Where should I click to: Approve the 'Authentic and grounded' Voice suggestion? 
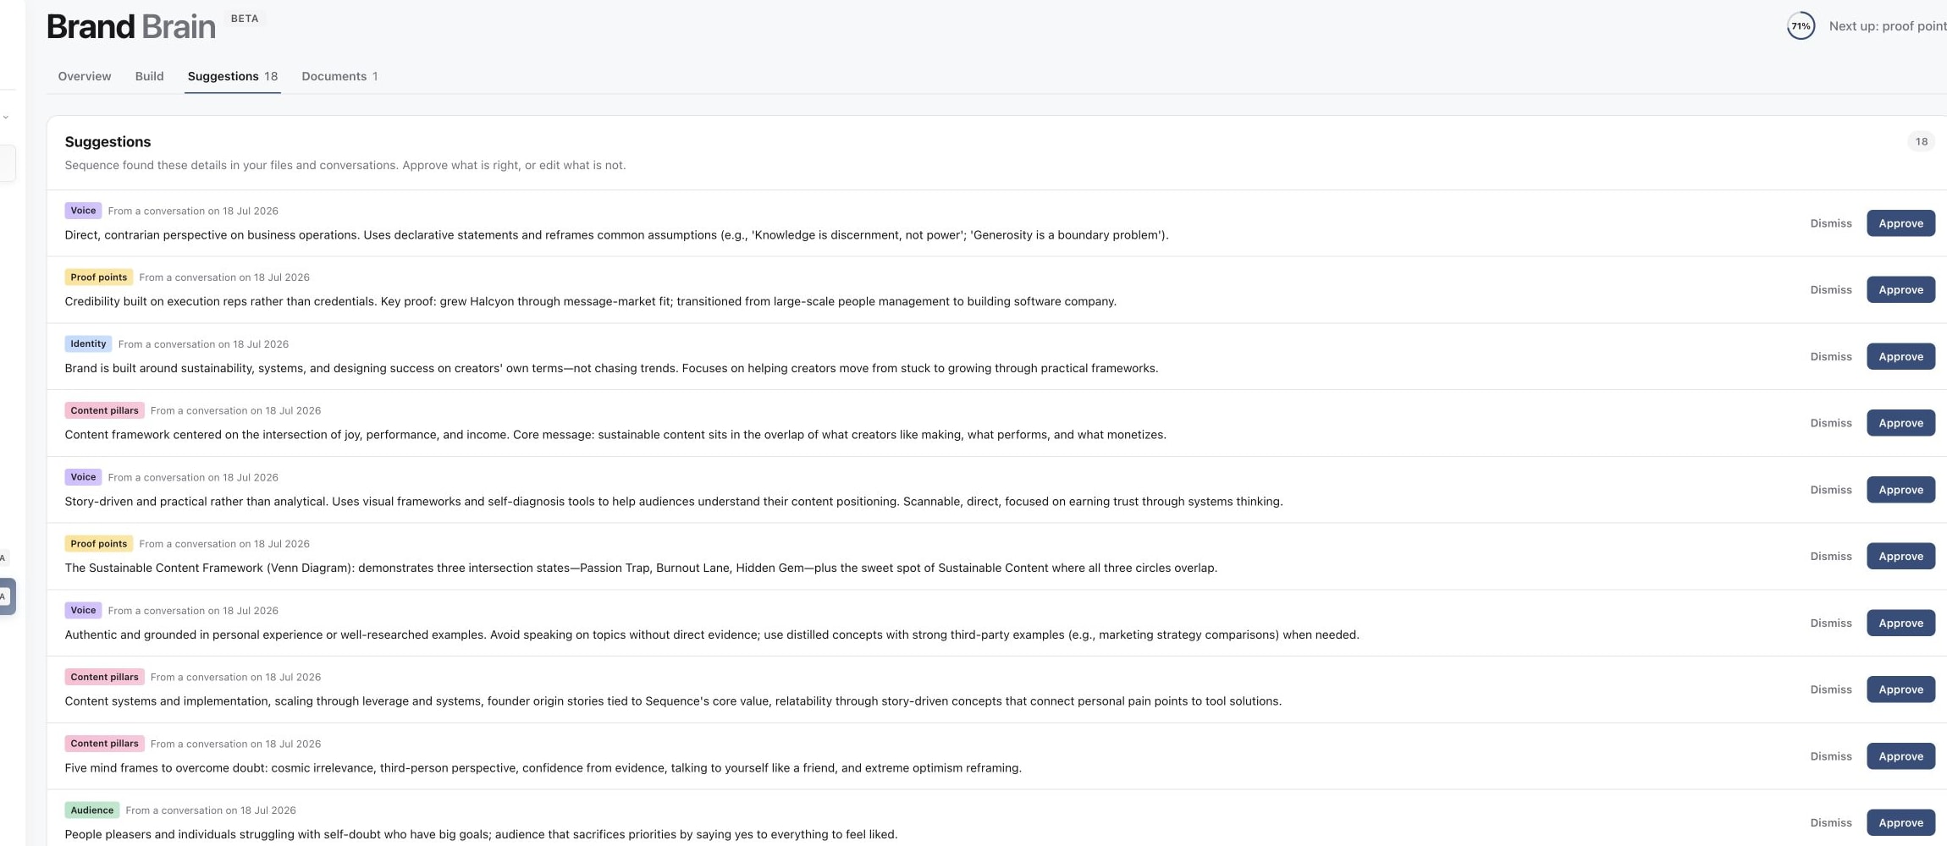1900,623
